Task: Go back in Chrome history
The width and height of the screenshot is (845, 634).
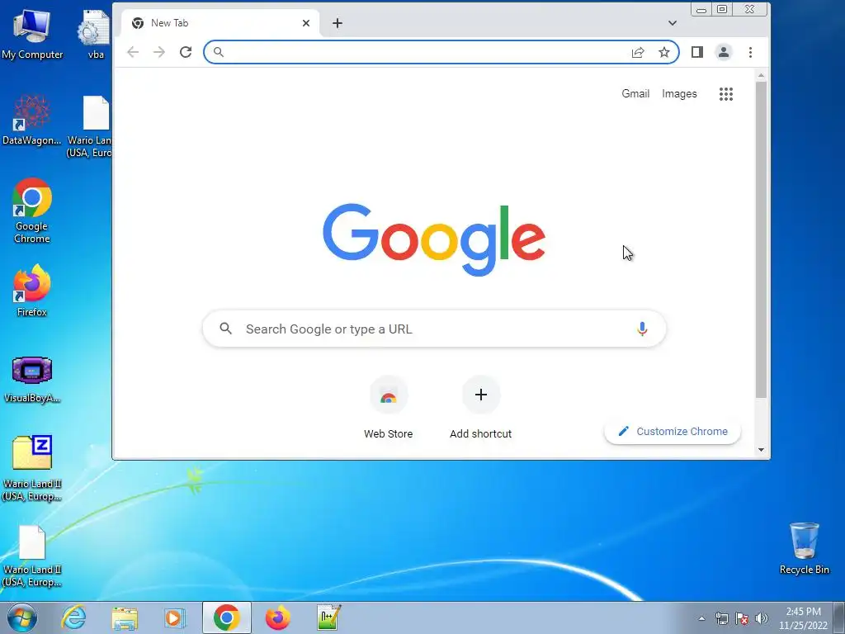Action: coord(133,52)
